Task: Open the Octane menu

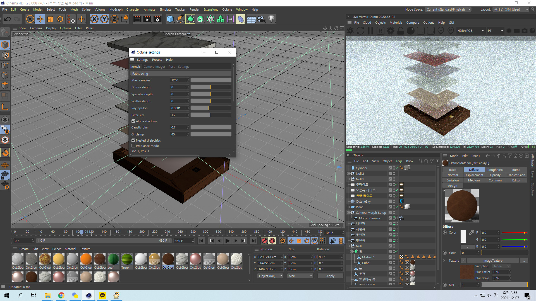Action: tap(227, 9)
